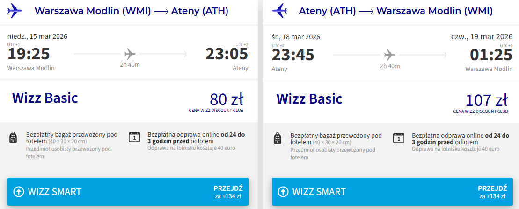Click the backpack icon in return fare details
This screenshot has width=519, height=209.
(x=278, y=138)
